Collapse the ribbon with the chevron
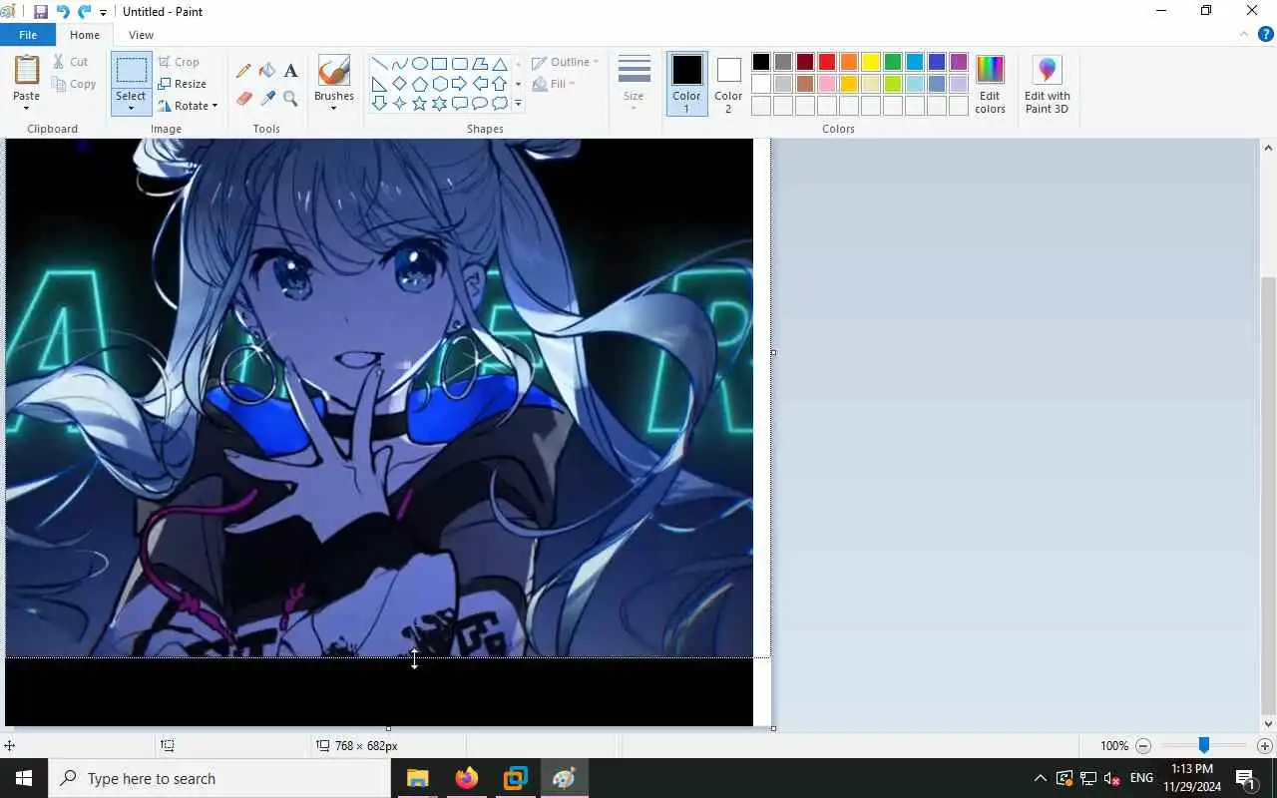Image resolution: width=1277 pixels, height=798 pixels. coord(1244,34)
